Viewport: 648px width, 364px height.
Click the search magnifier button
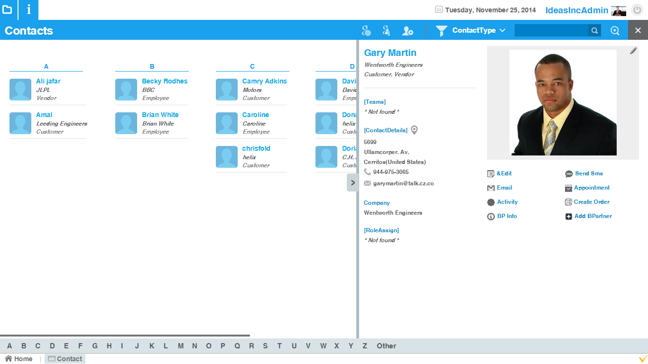pyautogui.click(x=594, y=31)
